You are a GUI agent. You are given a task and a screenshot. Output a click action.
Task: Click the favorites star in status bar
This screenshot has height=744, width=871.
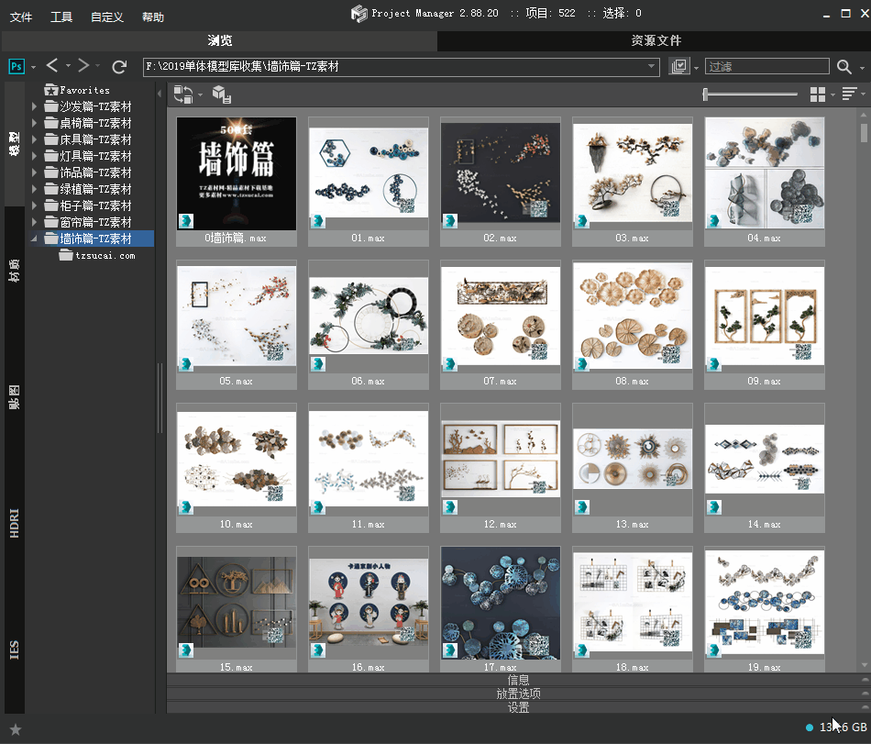(x=15, y=728)
